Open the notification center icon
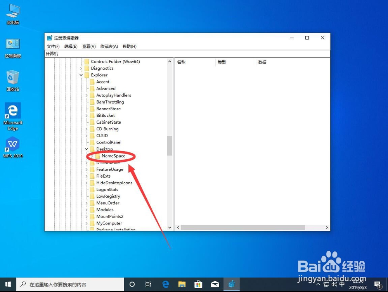388x292 pixels. [x=378, y=285]
